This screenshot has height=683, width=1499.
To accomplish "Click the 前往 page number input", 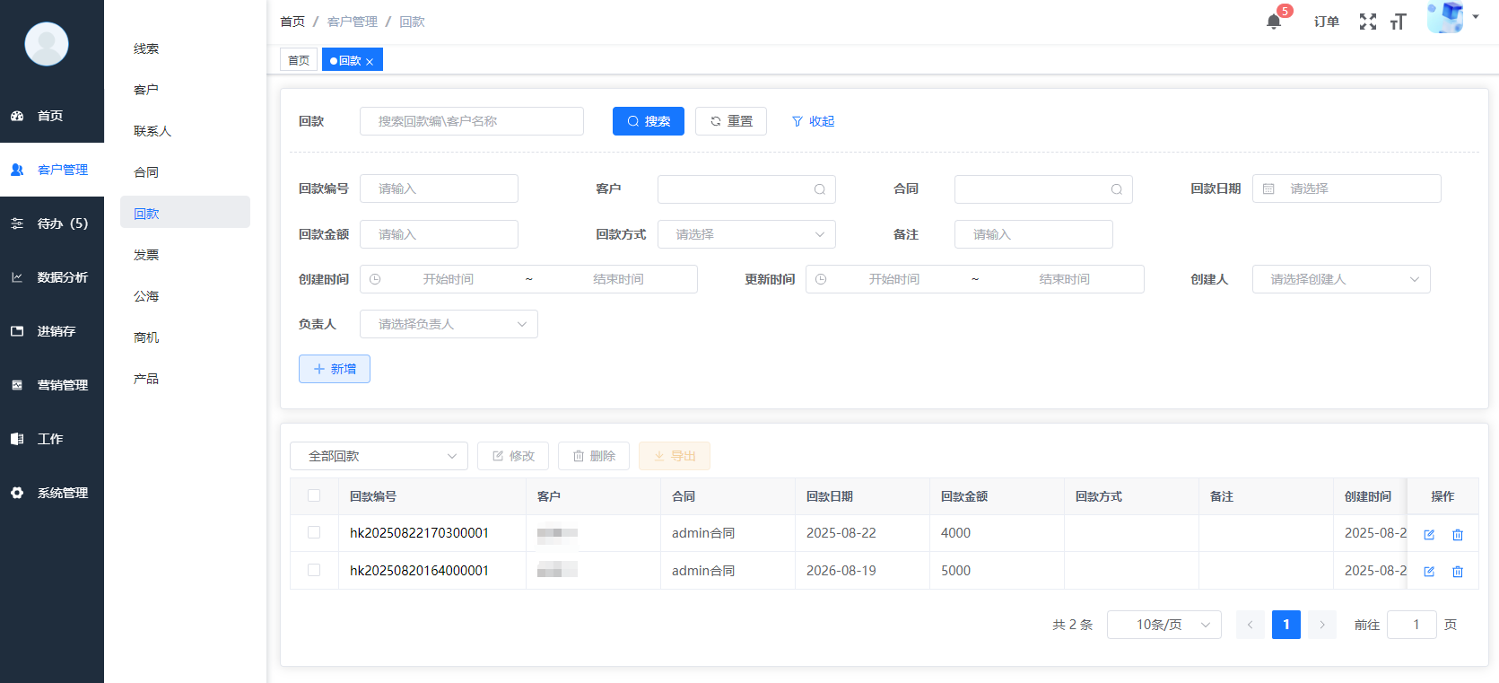I will click(1412, 625).
